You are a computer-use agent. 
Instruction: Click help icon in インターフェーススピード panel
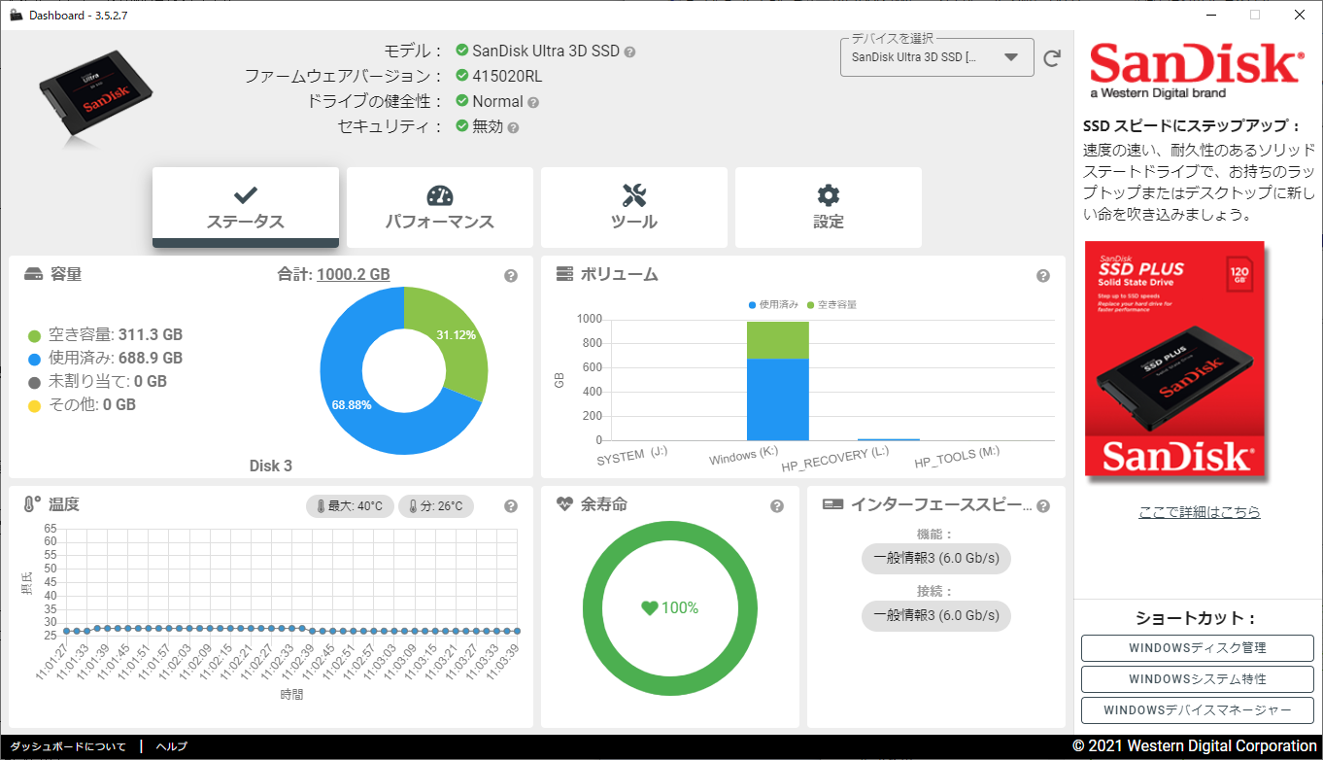click(1043, 506)
